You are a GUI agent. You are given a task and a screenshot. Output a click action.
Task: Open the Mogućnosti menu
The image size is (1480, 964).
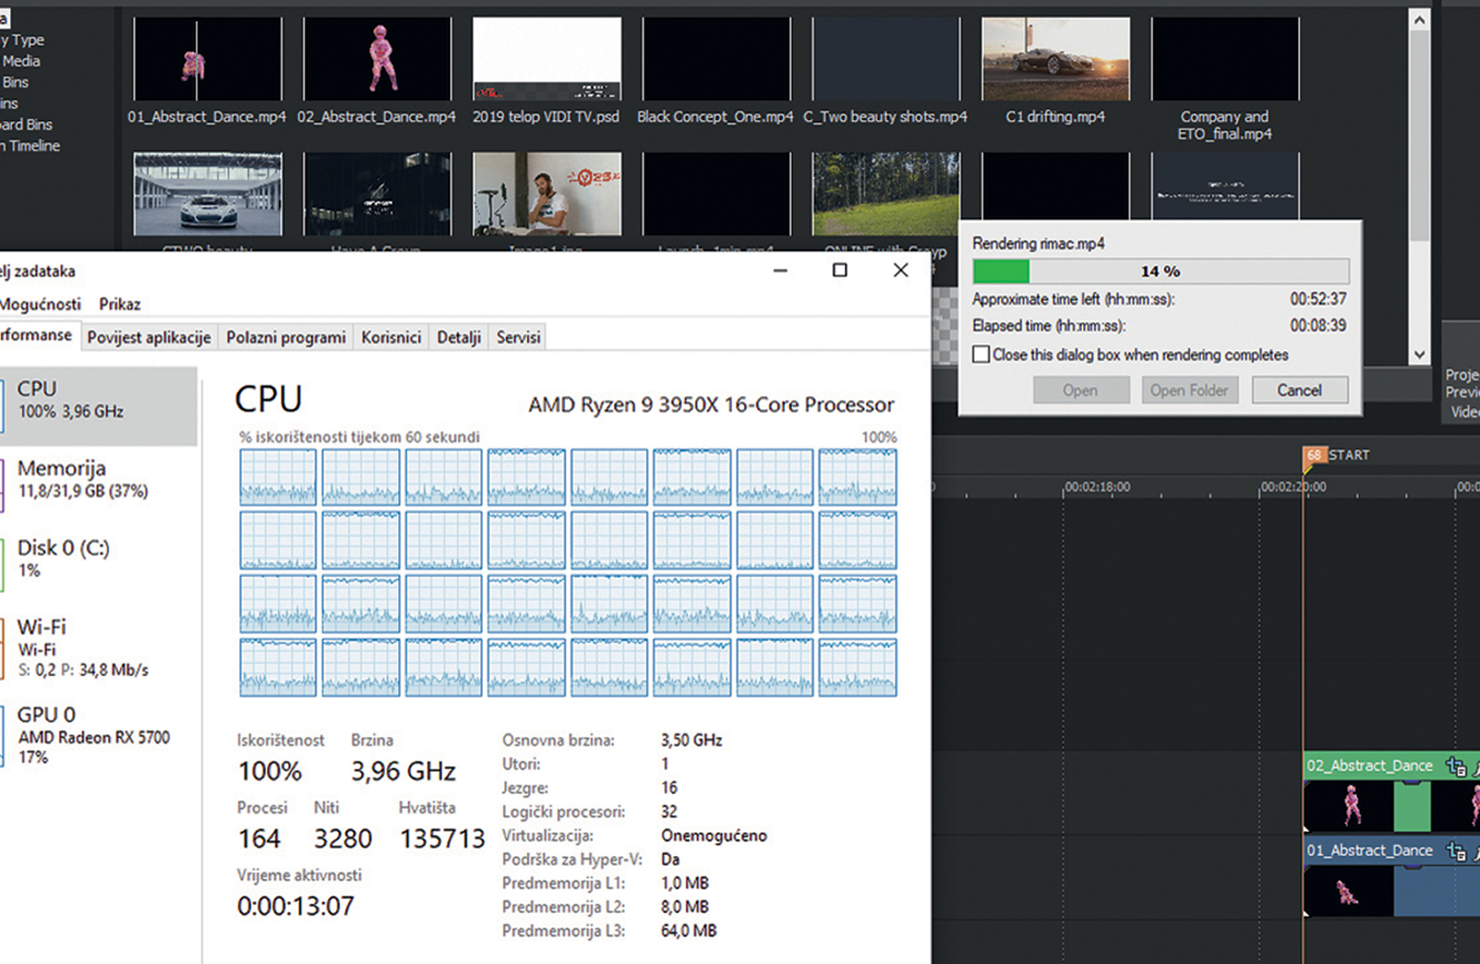point(41,305)
